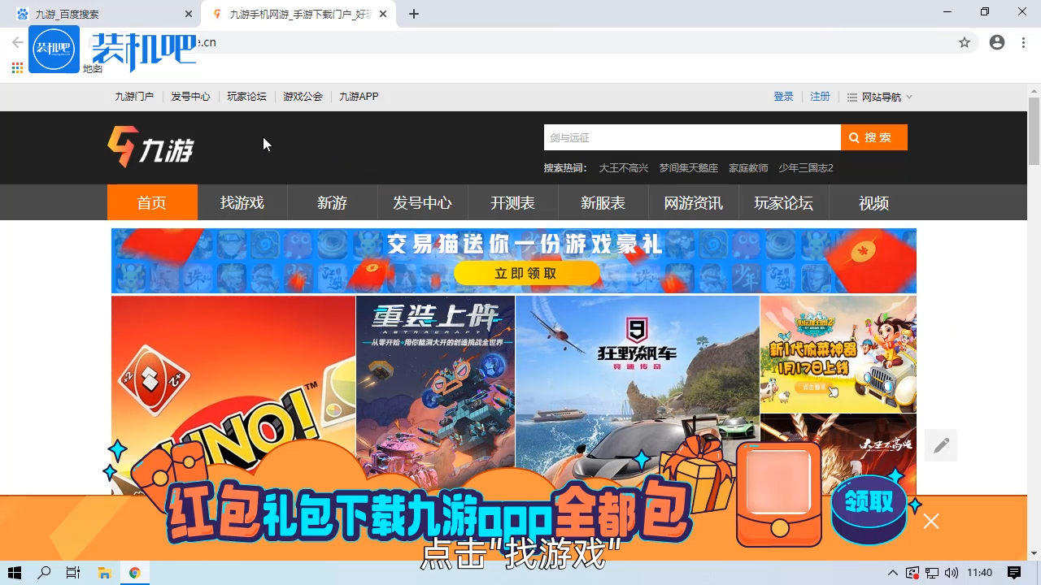Open Chrome's three-dot menu

coord(1022,42)
